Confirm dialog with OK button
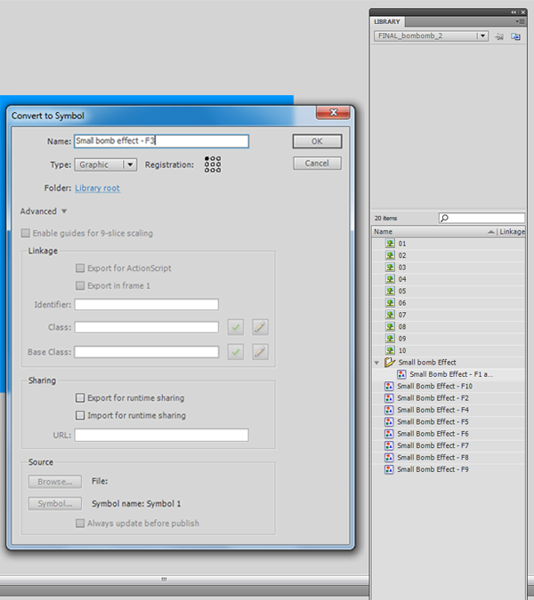Screen dimensions: 534x600 (x=317, y=141)
